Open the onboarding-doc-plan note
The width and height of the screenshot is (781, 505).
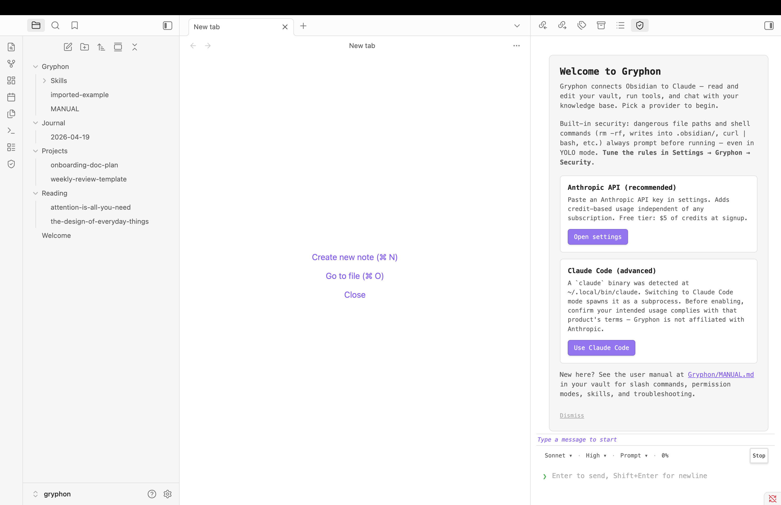point(84,165)
